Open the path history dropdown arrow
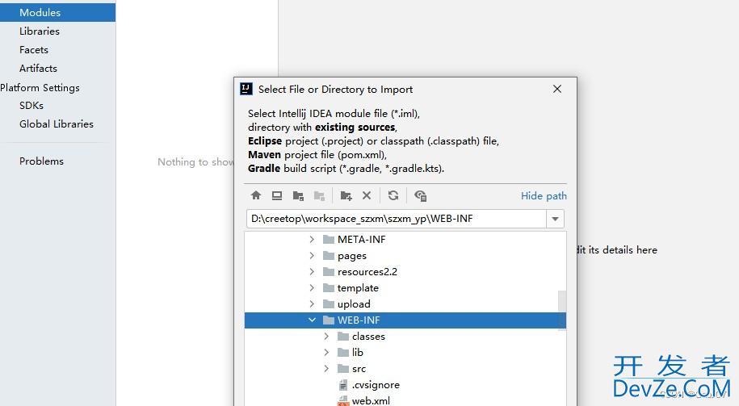Image resolution: width=739 pixels, height=406 pixels. (555, 219)
